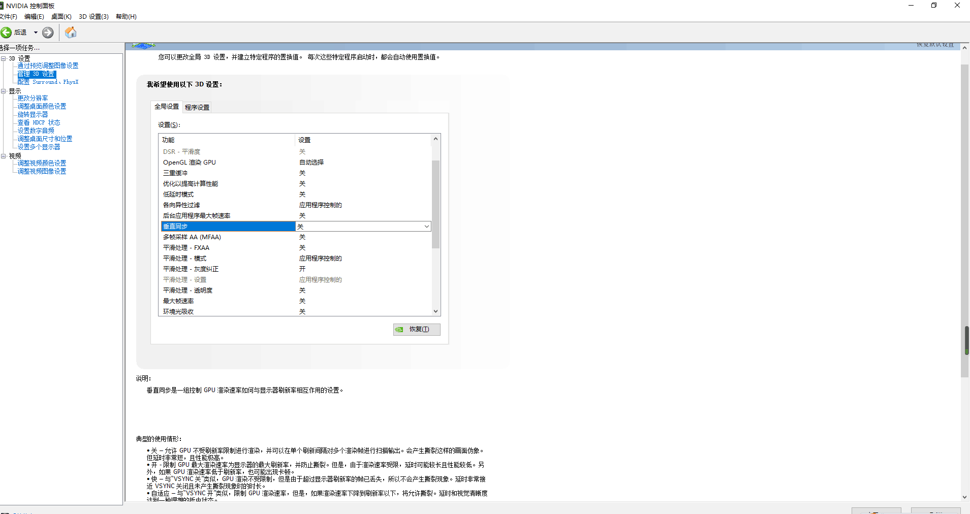Screen dimensions: 970x514
Task: Click the 恢复(T) restore button
Action: 417,330
